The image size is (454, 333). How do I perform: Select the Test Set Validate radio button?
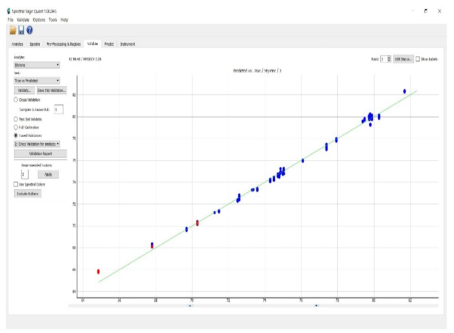[16, 119]
